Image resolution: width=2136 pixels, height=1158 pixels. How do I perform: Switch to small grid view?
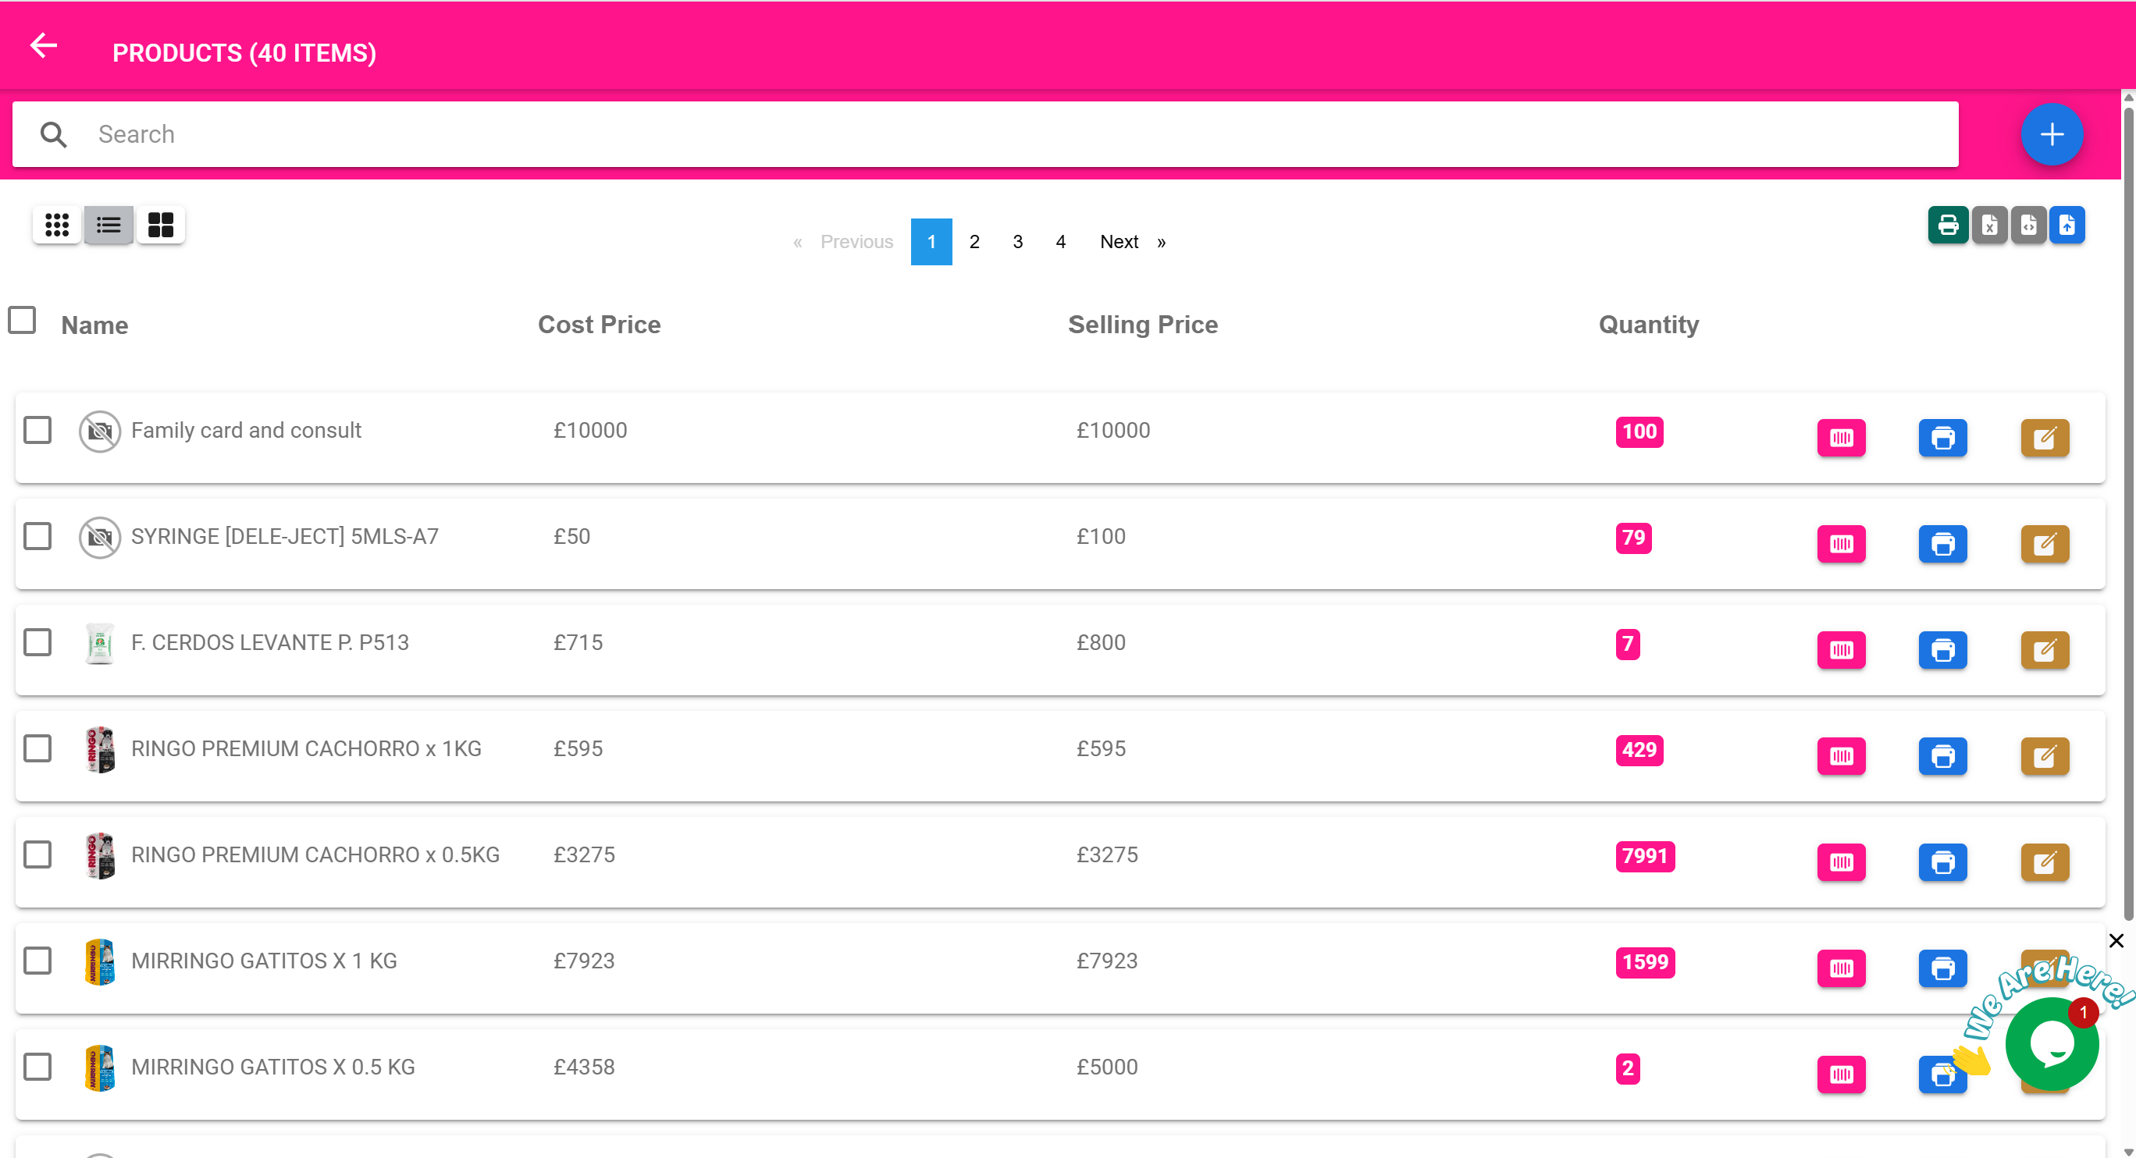[56, 225]
